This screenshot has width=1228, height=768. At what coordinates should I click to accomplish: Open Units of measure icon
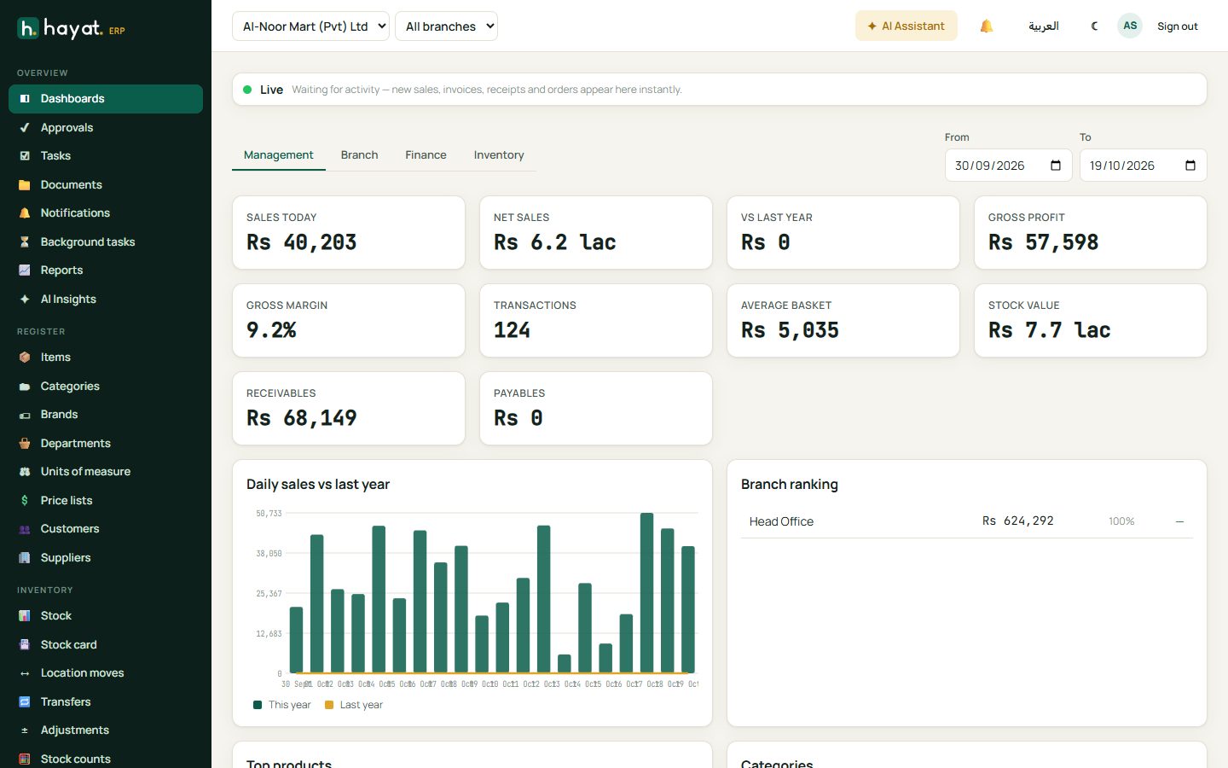[x=25, y=472]
